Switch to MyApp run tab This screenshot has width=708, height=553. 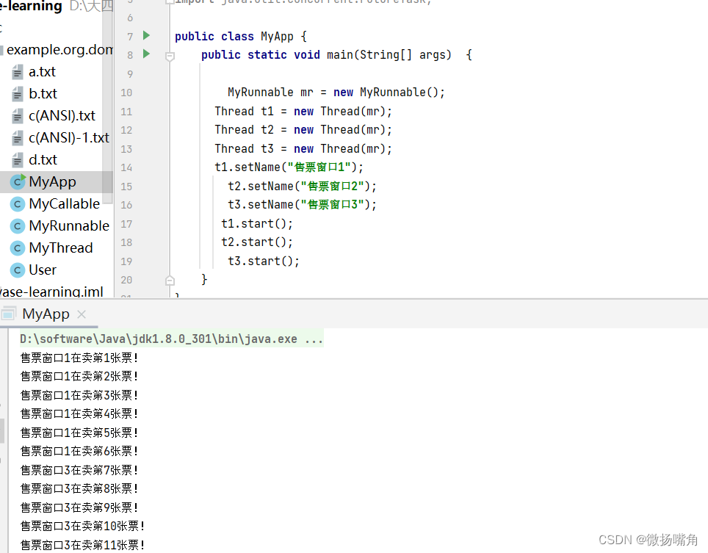[46, 314]
